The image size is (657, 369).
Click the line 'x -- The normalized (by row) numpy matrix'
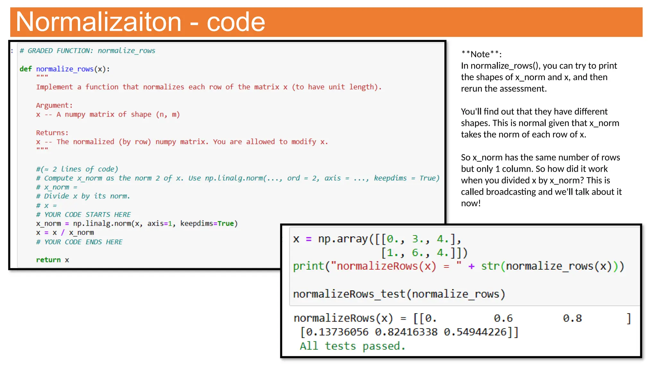182,142
